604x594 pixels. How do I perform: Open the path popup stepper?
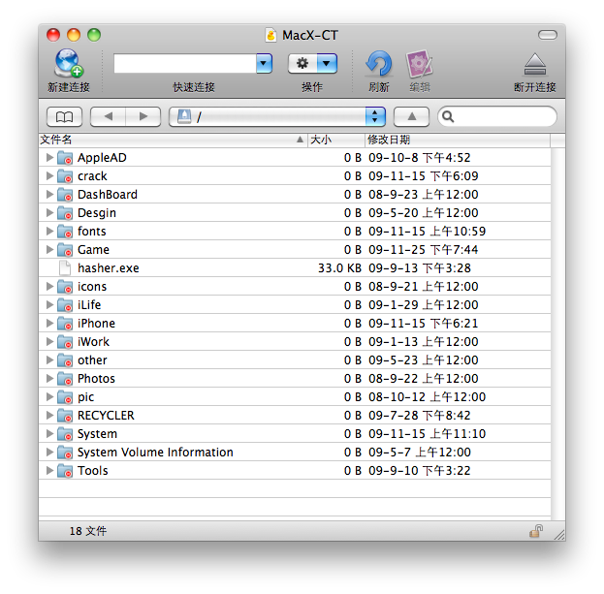coord(375,116)
